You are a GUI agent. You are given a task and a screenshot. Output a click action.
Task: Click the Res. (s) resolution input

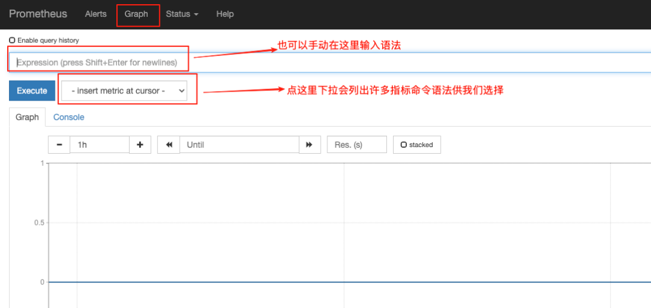(357, 145)
